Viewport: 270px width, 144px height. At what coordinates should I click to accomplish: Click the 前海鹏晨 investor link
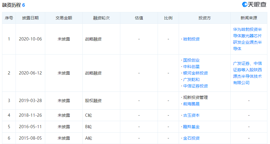tap(191, 104)
